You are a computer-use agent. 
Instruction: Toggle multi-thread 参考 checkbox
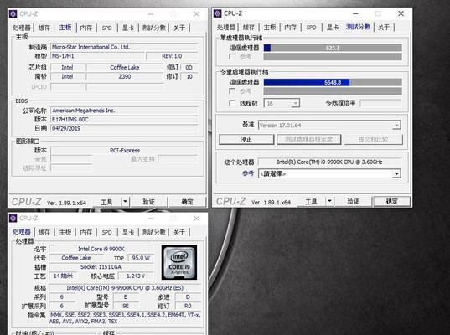(232, 91)
